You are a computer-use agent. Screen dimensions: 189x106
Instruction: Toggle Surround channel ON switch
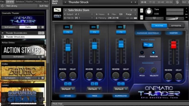click(x=121, y=27)
